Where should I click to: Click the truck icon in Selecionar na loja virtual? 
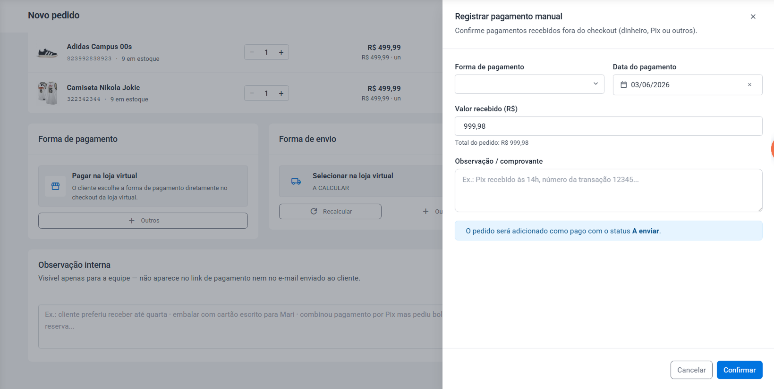point(296,182)
